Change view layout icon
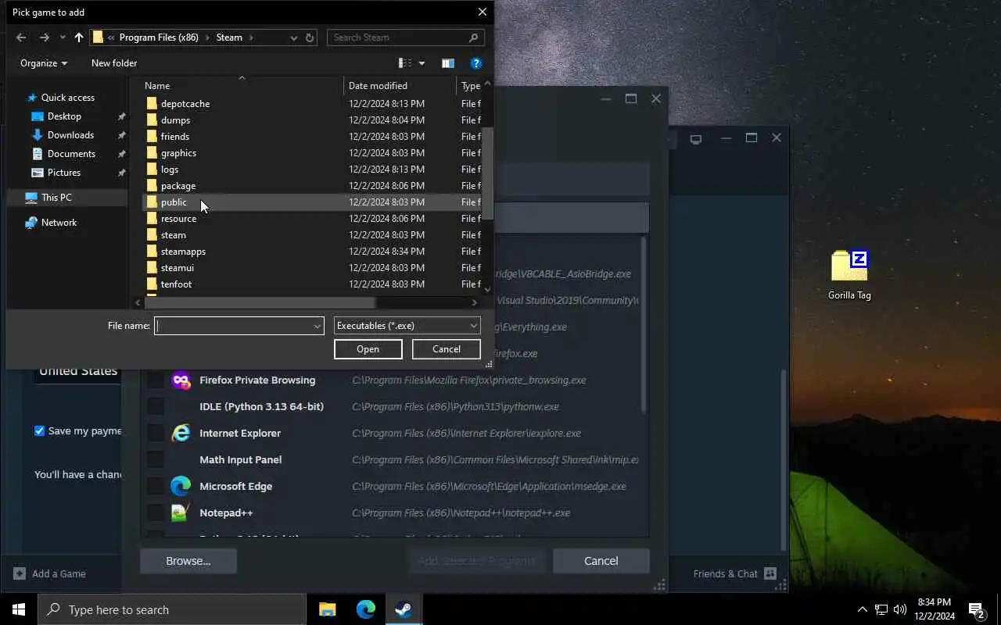Viewport: 1001px width, 625px height. tap(405, 63)
